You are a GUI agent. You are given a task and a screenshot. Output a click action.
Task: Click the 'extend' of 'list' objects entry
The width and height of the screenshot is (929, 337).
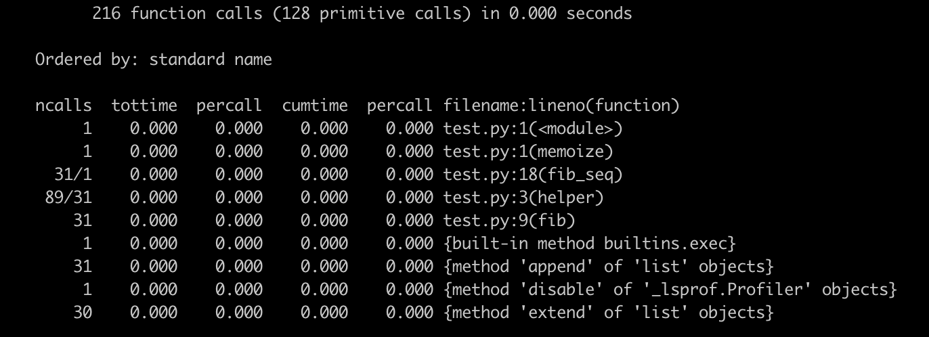[x=608, y=313]
